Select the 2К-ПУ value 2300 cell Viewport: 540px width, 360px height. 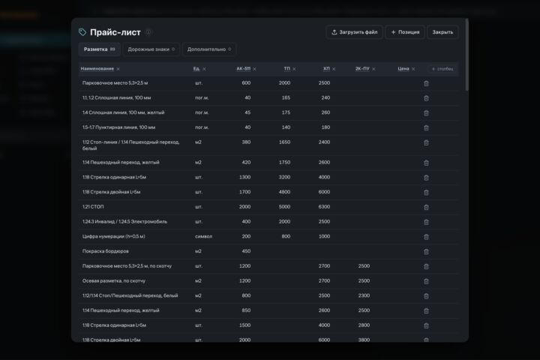364,295
